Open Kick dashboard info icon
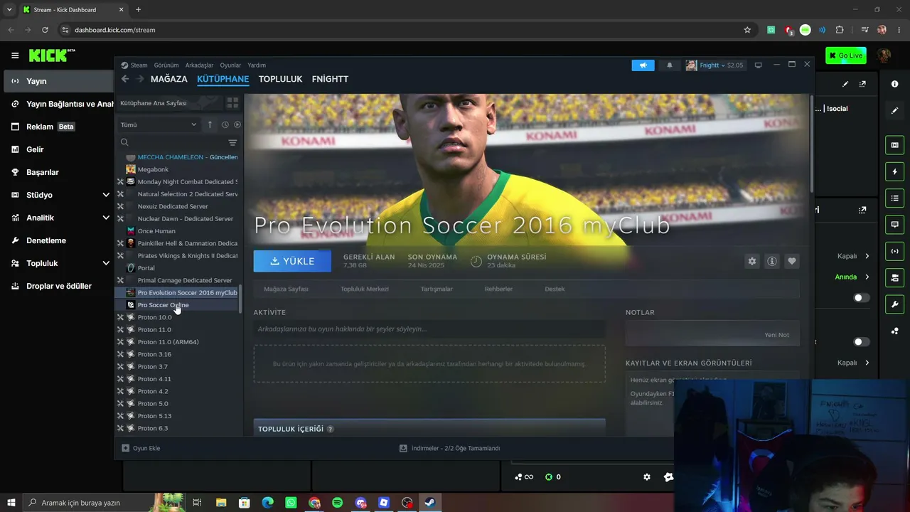The image size is (910, 512). (894, 84)
